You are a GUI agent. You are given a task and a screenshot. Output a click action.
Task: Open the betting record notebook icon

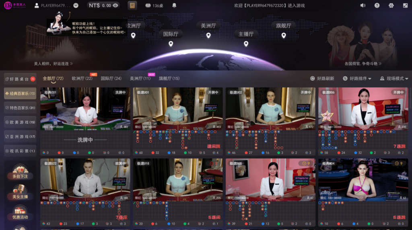click(x=132, y=6)
